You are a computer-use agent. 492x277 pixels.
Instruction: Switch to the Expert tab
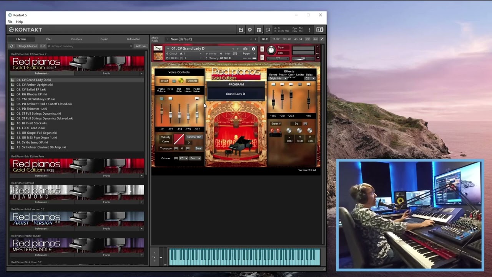point(104,39)
